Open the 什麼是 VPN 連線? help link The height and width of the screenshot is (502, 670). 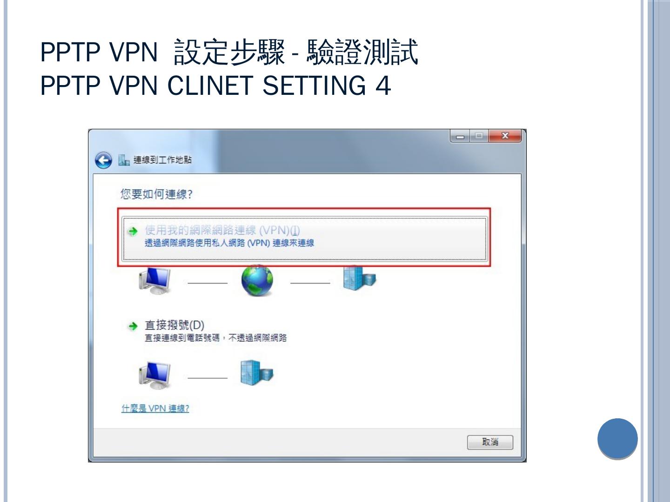point(155,409)
